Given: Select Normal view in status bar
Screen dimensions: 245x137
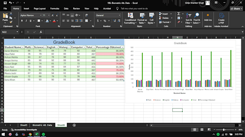Looking at the screenshot, I should (195, 130).
